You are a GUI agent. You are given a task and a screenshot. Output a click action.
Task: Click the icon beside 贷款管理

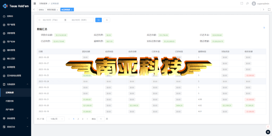pyautogui.click(x=4, y=33)
